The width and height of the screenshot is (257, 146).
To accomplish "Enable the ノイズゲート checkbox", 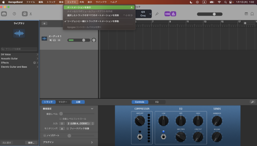I will tap(45, 136).
